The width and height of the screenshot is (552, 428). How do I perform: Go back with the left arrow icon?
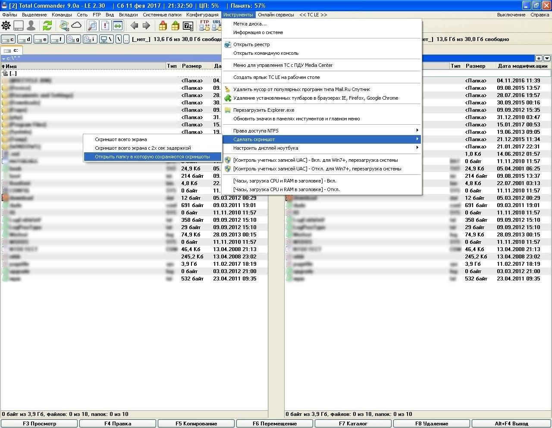[134, 25]
